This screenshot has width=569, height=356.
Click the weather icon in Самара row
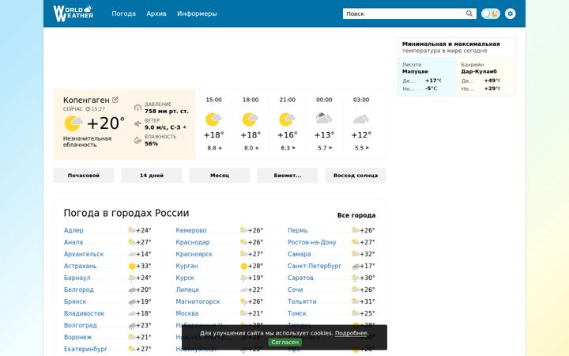(x=356, y=254)
